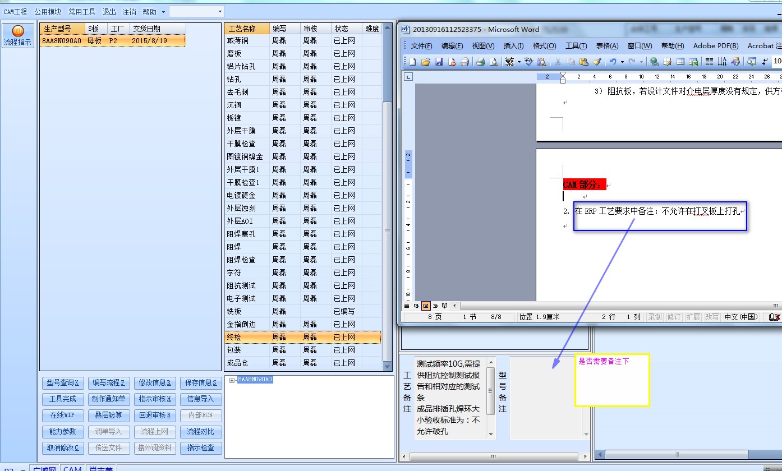Select the 阻抗测试 process row
The width and height of the screenshot is (782, 471).
coord(302,285)
